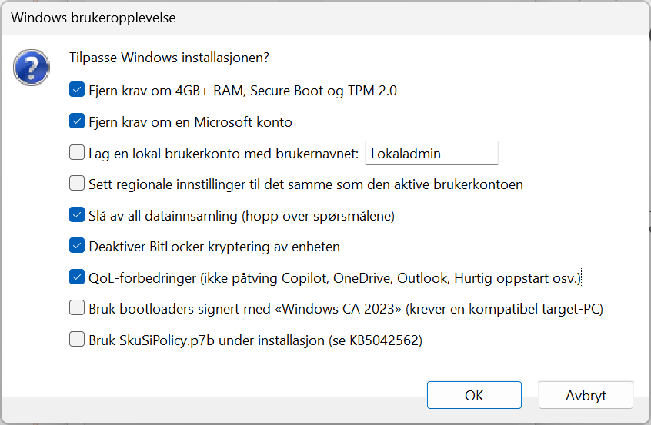651x425 pixels.
Task: Untick the Microsoft konto requirement checkbox
Action: (77, 121)
